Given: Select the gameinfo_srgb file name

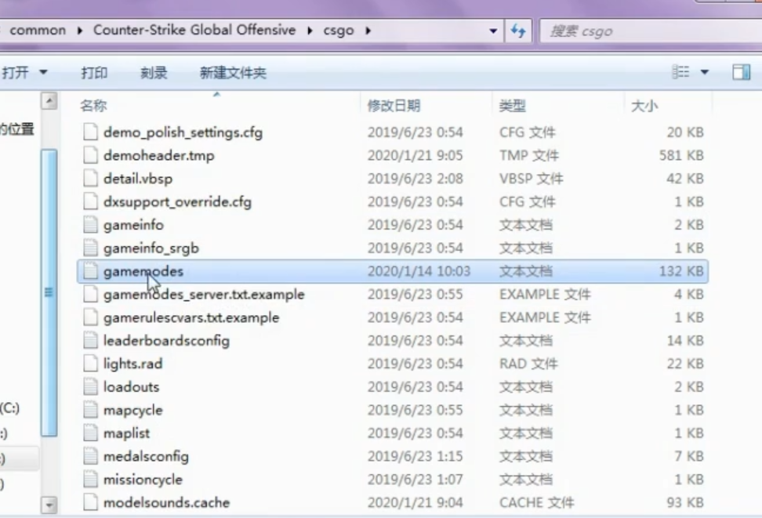Looking at the screenshot, I should pos(151,248).
